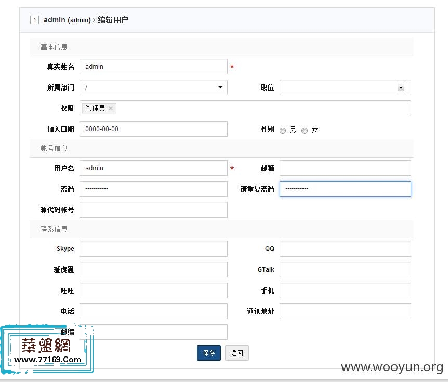Click the 手机 mobile phone input
The image size is (448, 382).
[345, 290]
